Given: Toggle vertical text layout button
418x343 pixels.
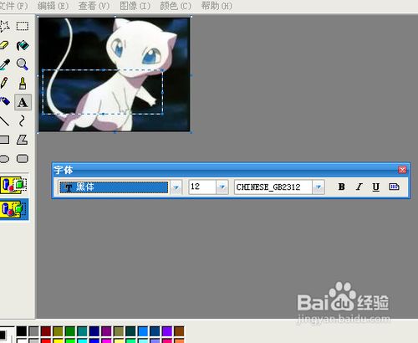Looking at the screenshot, I should 394,187.
